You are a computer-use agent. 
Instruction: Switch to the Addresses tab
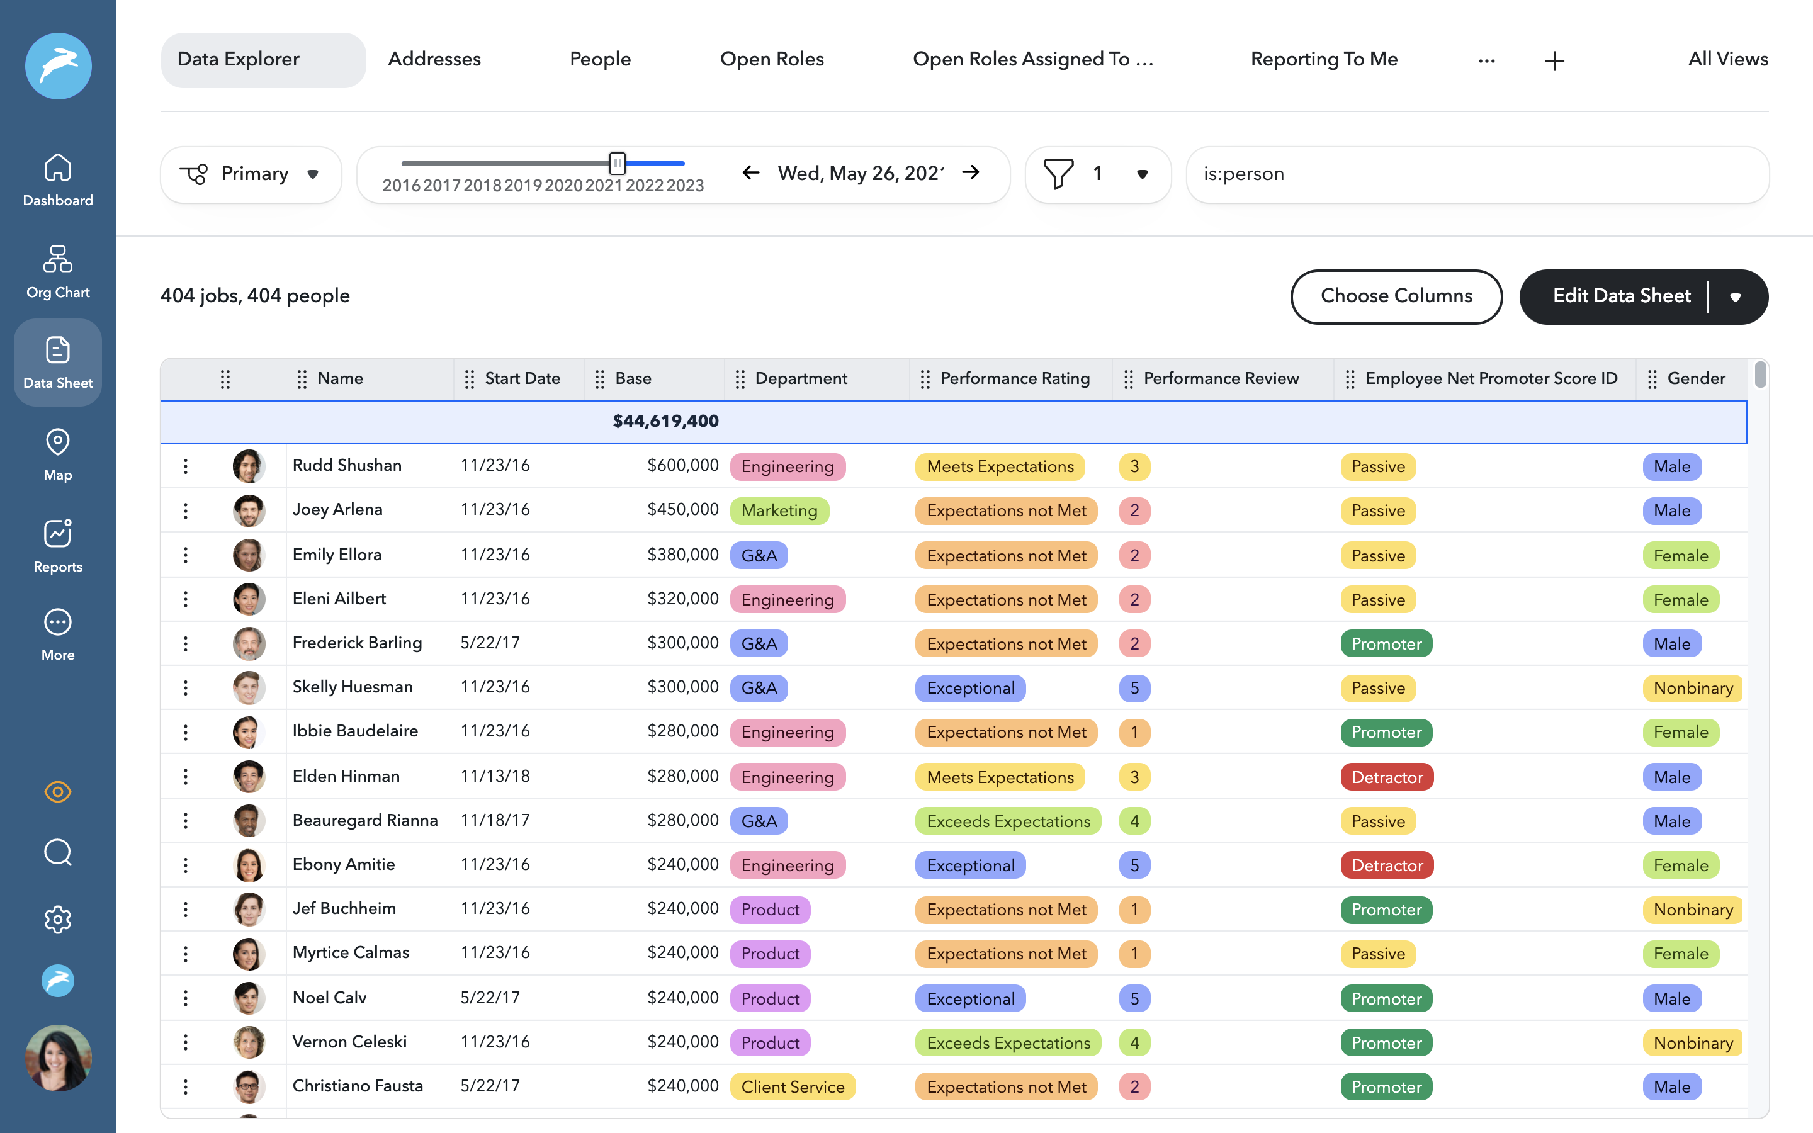click(x=434, y=59)
